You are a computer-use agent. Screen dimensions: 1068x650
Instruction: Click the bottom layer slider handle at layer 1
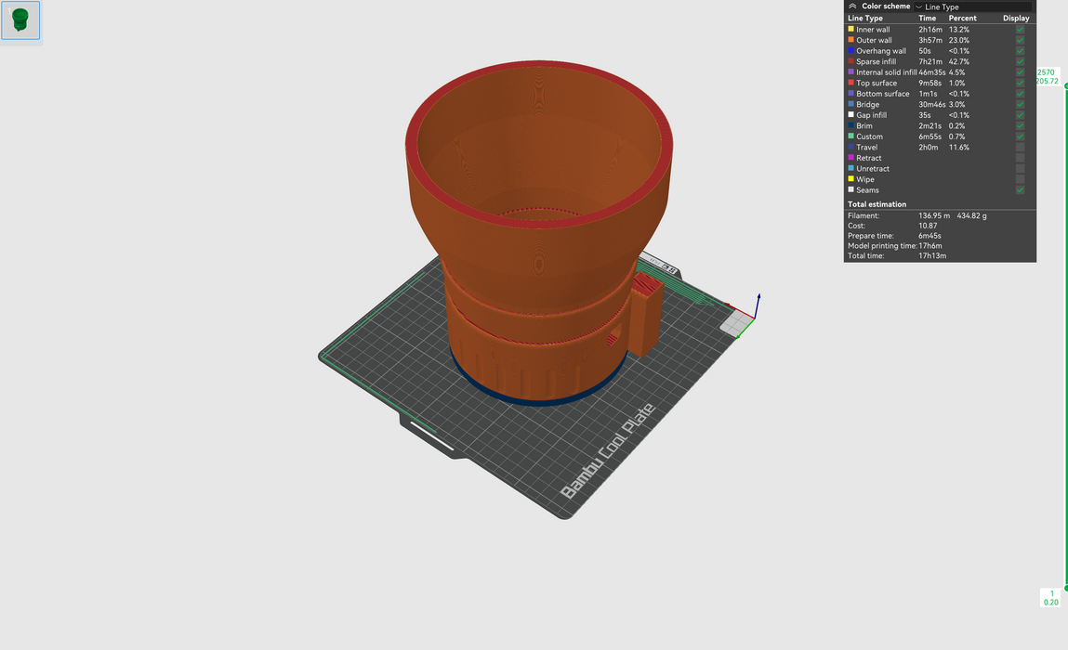point(1065,587)
